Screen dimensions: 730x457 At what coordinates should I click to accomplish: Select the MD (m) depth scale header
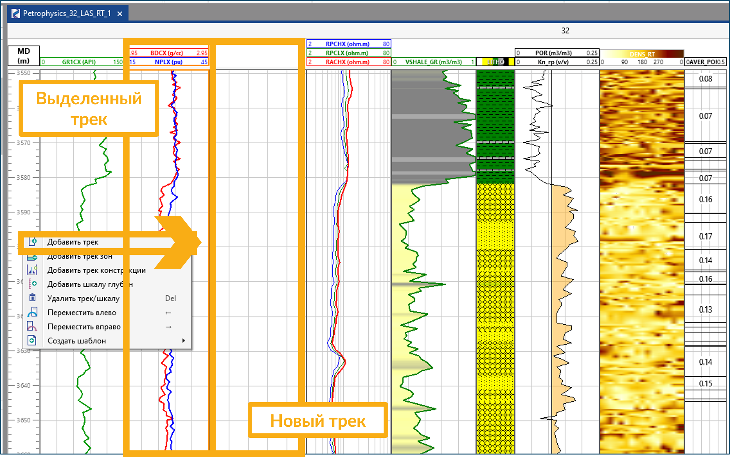pos(24,56)
